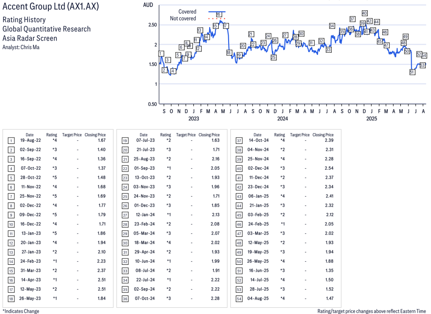Click the 2.54 closing price cell
The width and height of the screenshot is (431, 314).
(x=329, y=168)
